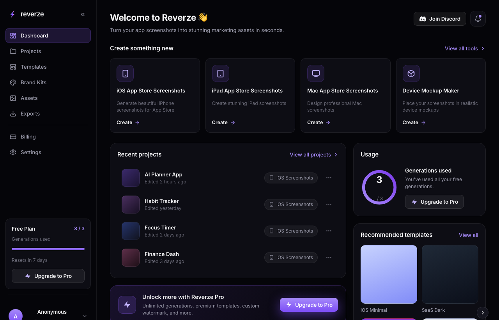
Task: Click the lightning icon in Pro banner
Action: [127, 305]
